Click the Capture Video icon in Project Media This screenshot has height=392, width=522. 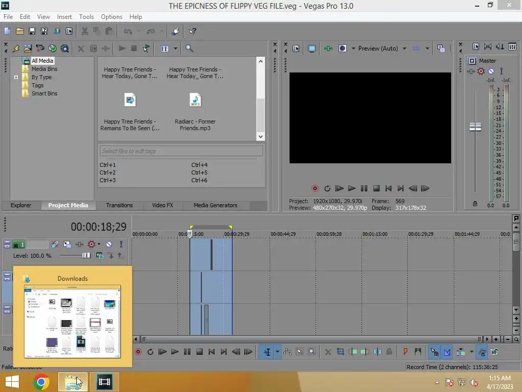40,48
